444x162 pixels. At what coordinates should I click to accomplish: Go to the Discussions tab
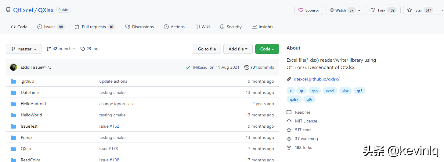139,27
